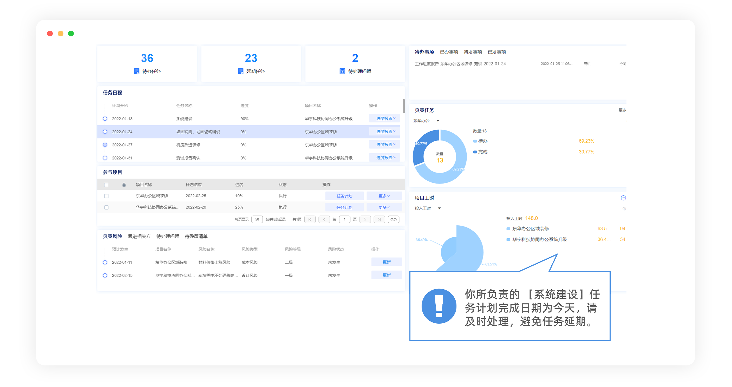
Task: Click the 延期任务 icon
Action: pyautogui.click(x=240, y=71)
